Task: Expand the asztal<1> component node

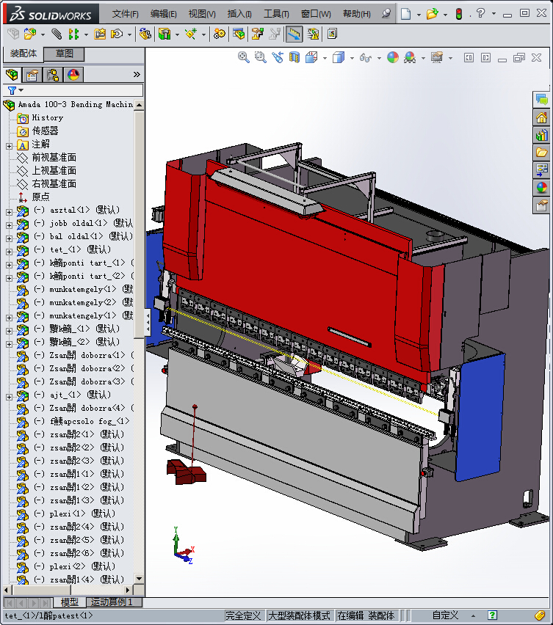Action: point(9,211)
